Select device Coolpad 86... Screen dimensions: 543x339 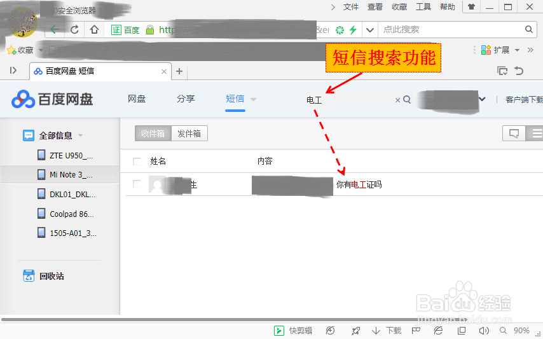pos(65,214)
